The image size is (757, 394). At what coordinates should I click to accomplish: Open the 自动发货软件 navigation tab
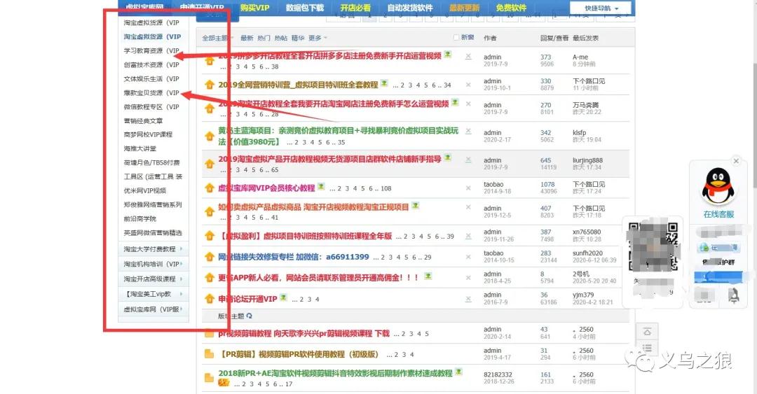coord(410,8)
